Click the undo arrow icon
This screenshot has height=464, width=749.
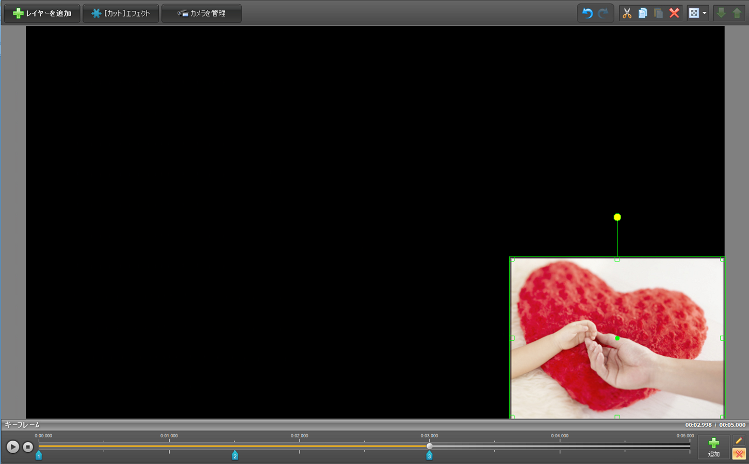point(587,13)
